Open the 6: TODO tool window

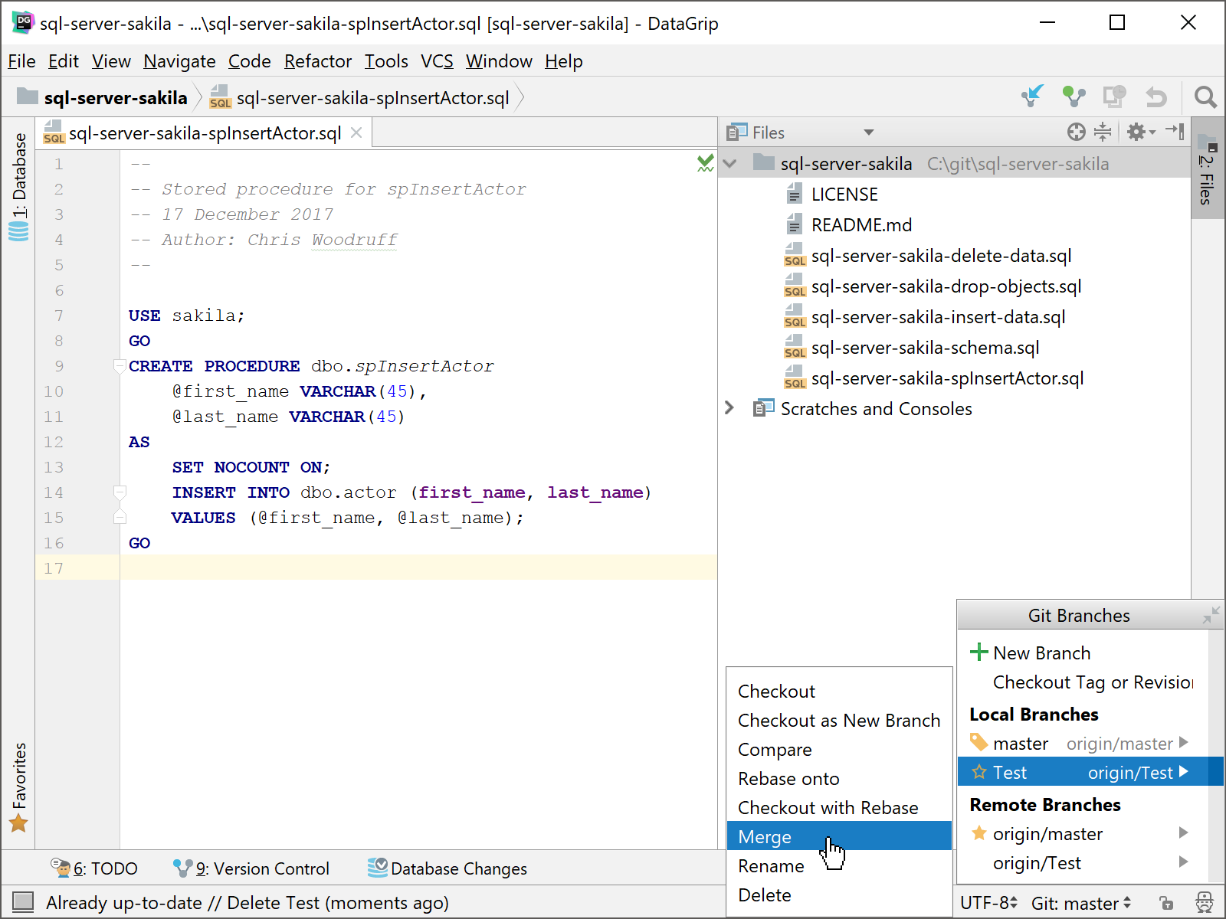(94, 868)
